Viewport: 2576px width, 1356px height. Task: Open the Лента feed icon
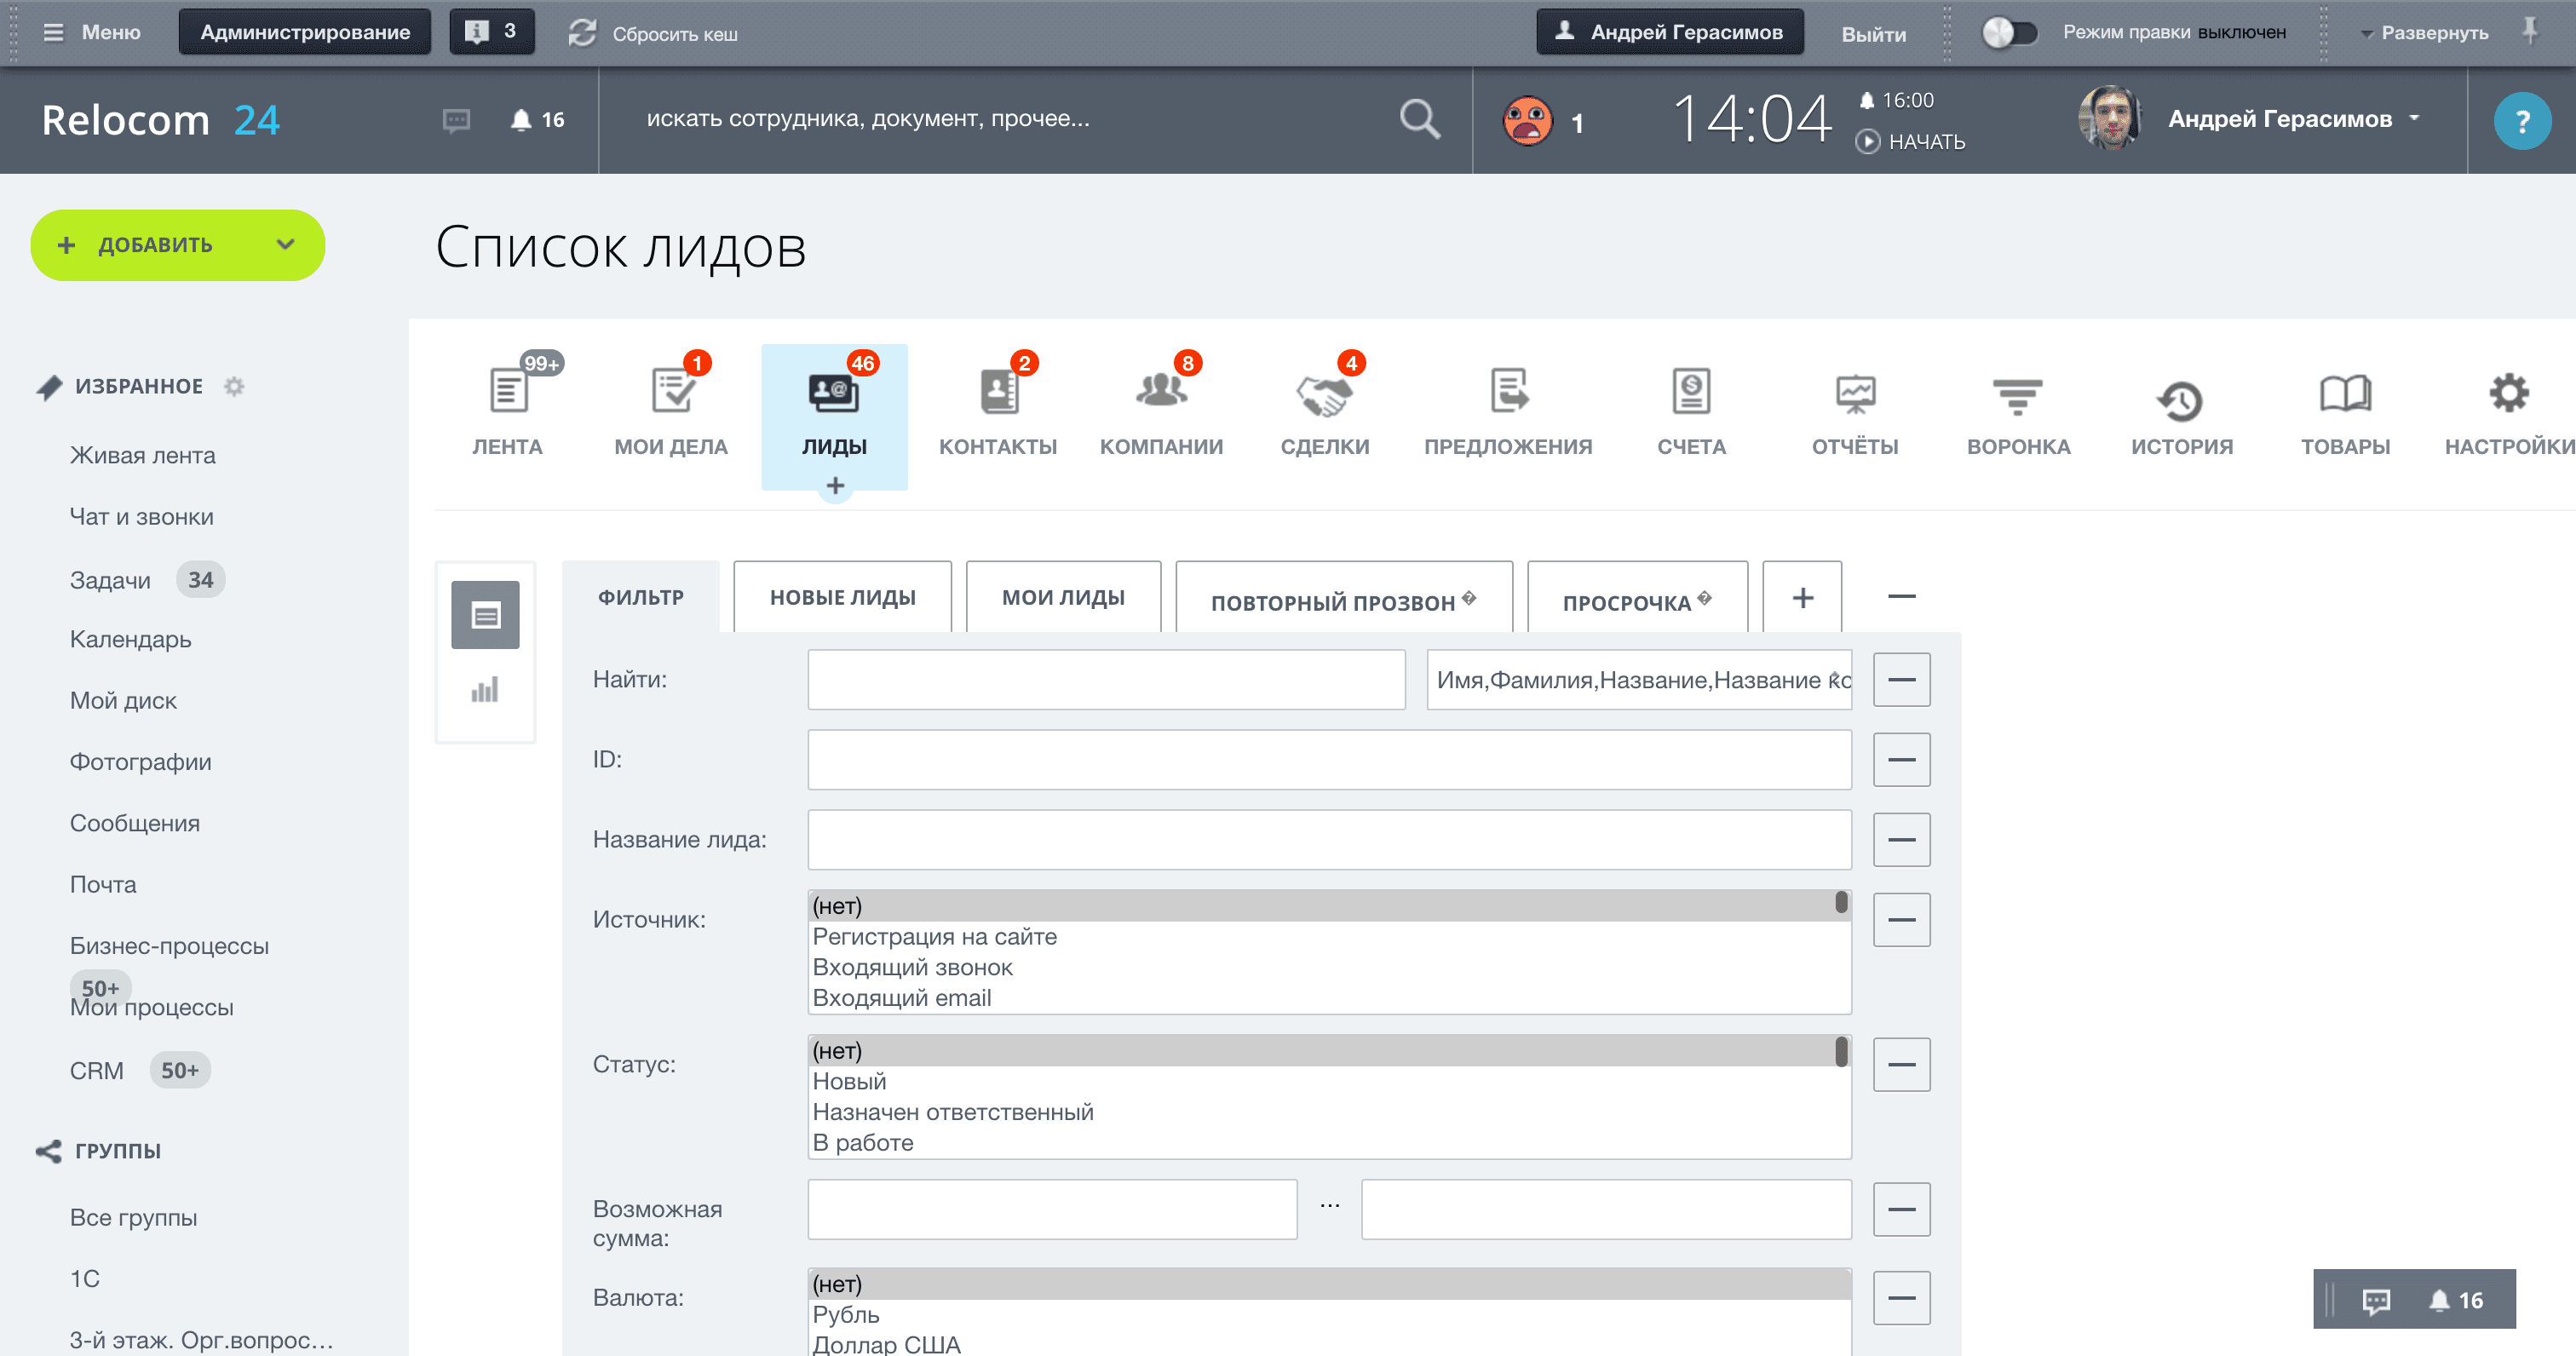(508, 391)
